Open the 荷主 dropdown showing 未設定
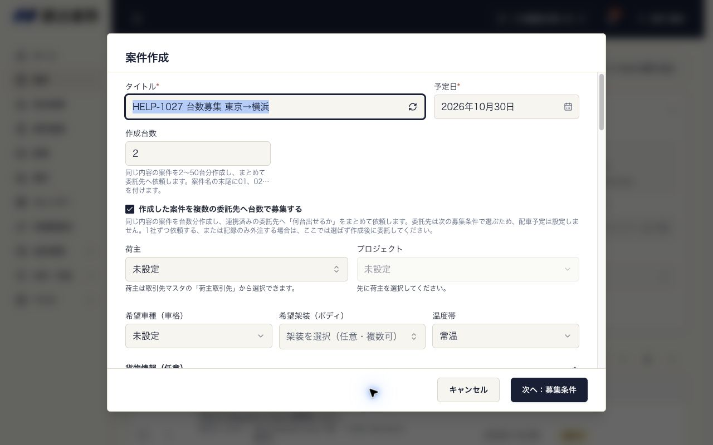 point(237,269)
